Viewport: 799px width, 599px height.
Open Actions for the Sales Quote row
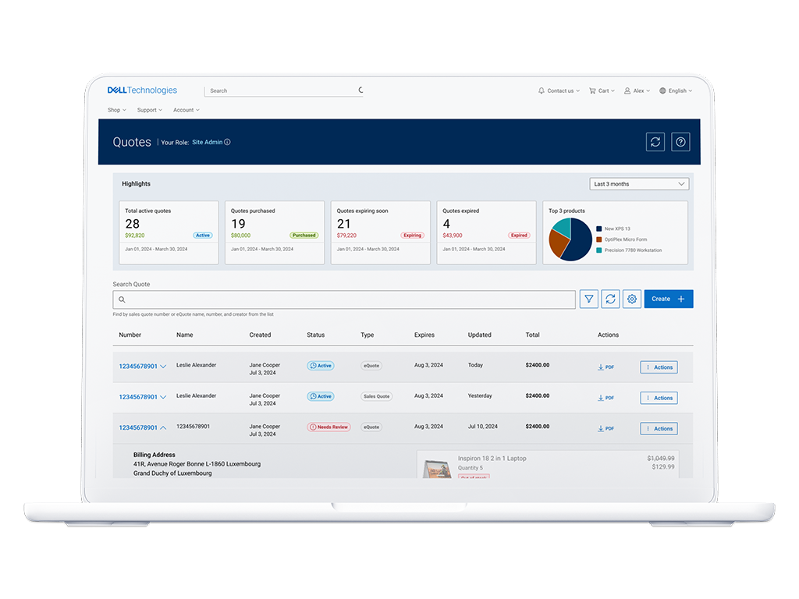coord(659,398)
